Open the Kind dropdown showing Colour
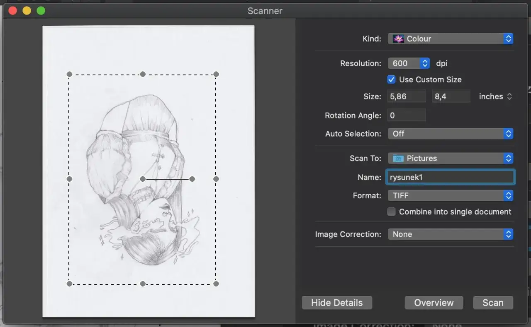531x327 pixels. coord(451,39)
